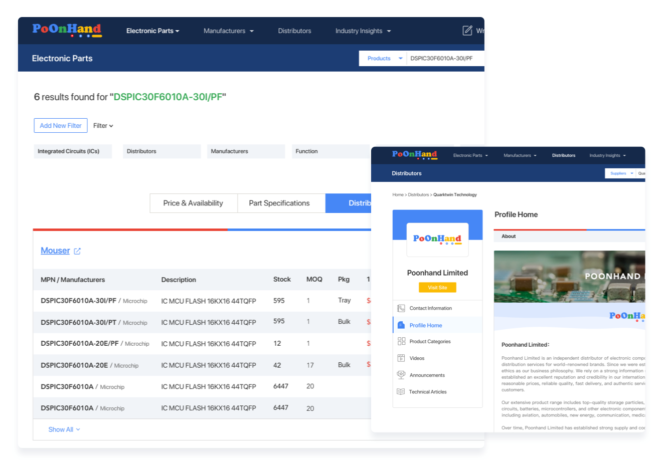The height and width of the screenshot is (465, 663).
Task: Open Contact Information sidebar item
Action: coord(437,308)
